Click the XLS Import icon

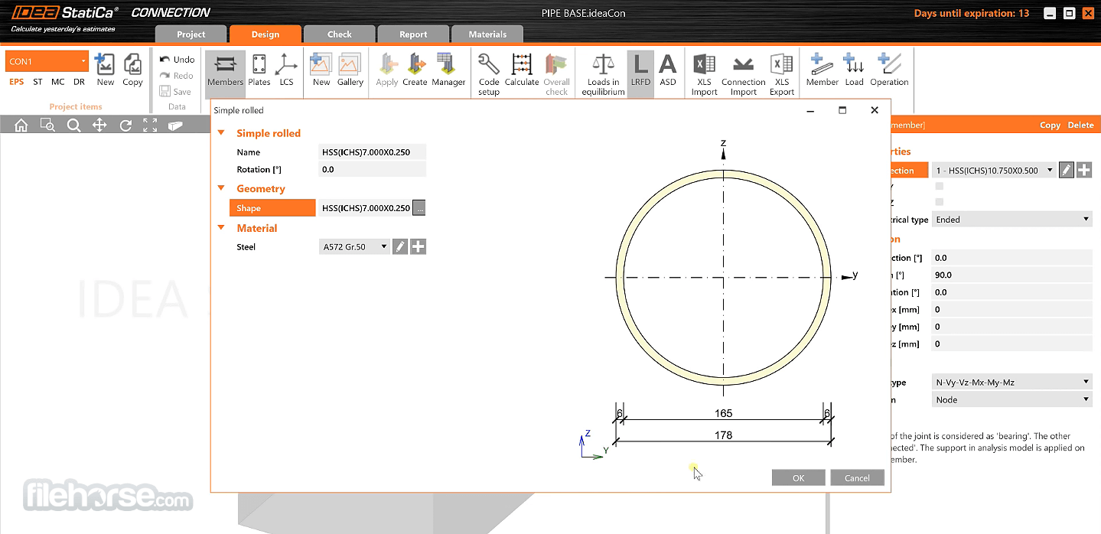pyautogui.click(x=704, y=74)
